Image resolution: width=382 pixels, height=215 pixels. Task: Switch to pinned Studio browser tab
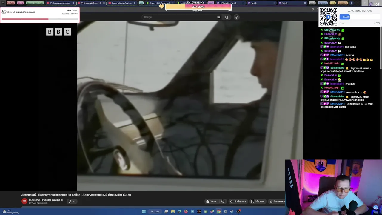pyautogui.click(x=20, y=3)
